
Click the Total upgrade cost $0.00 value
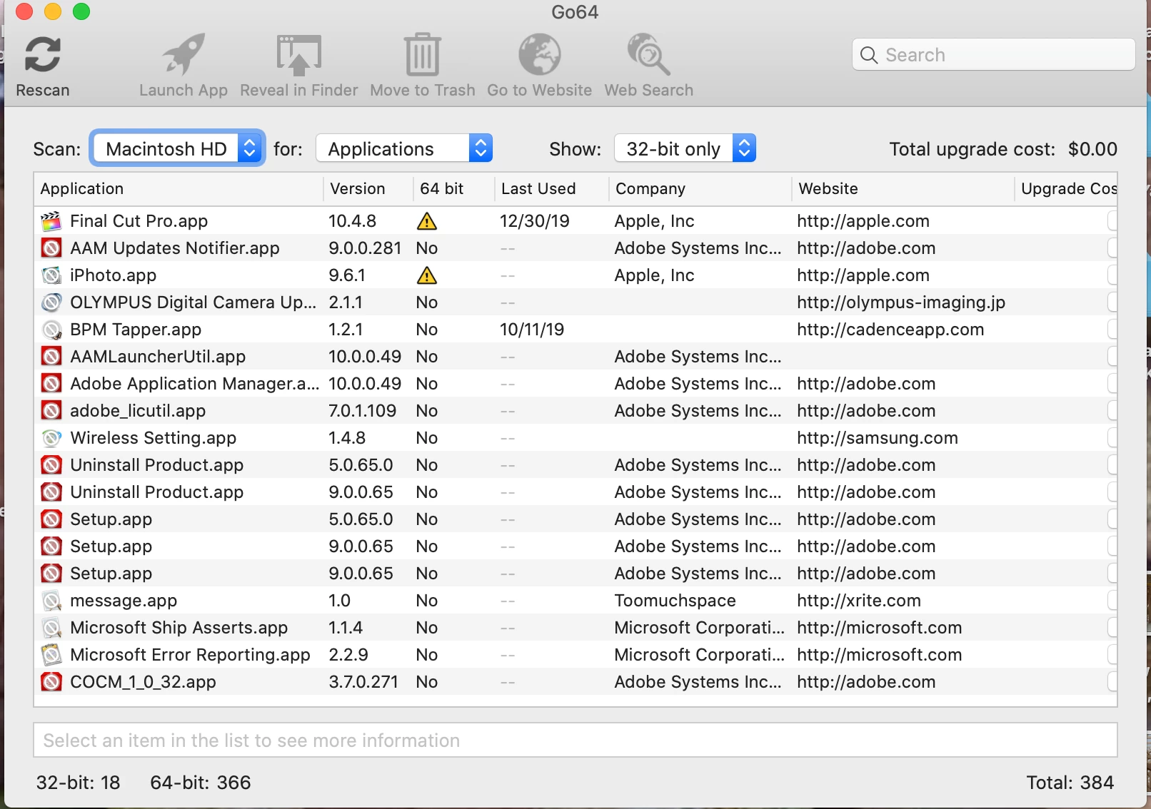coord(1092,149)
